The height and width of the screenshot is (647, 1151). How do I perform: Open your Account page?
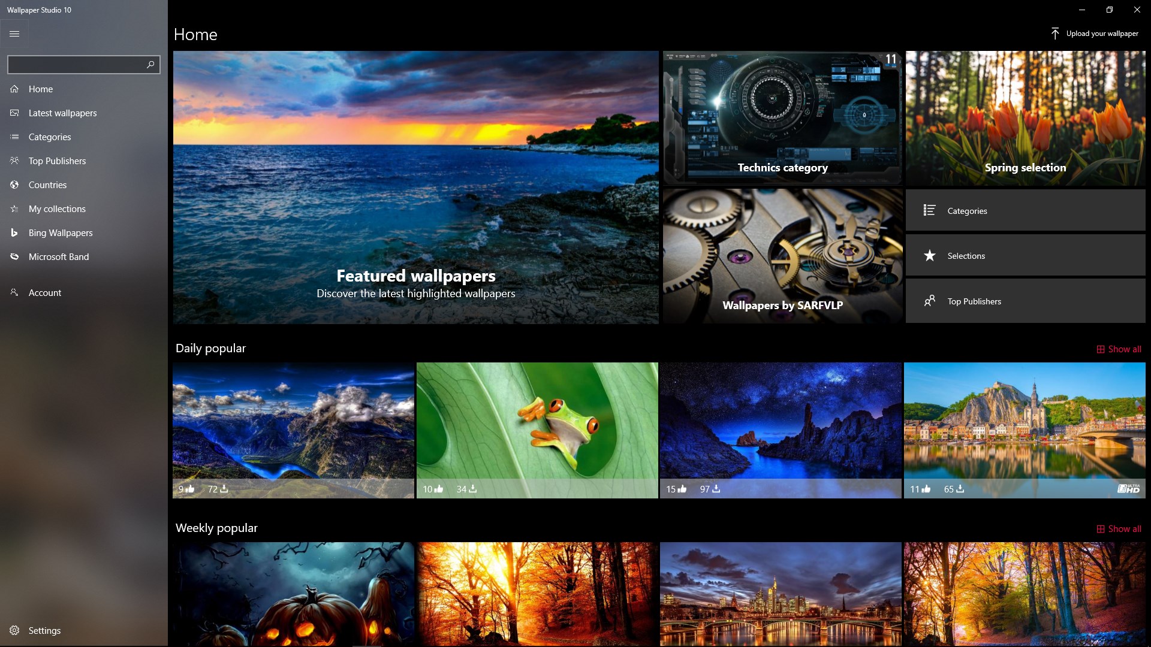pos(44,292)
